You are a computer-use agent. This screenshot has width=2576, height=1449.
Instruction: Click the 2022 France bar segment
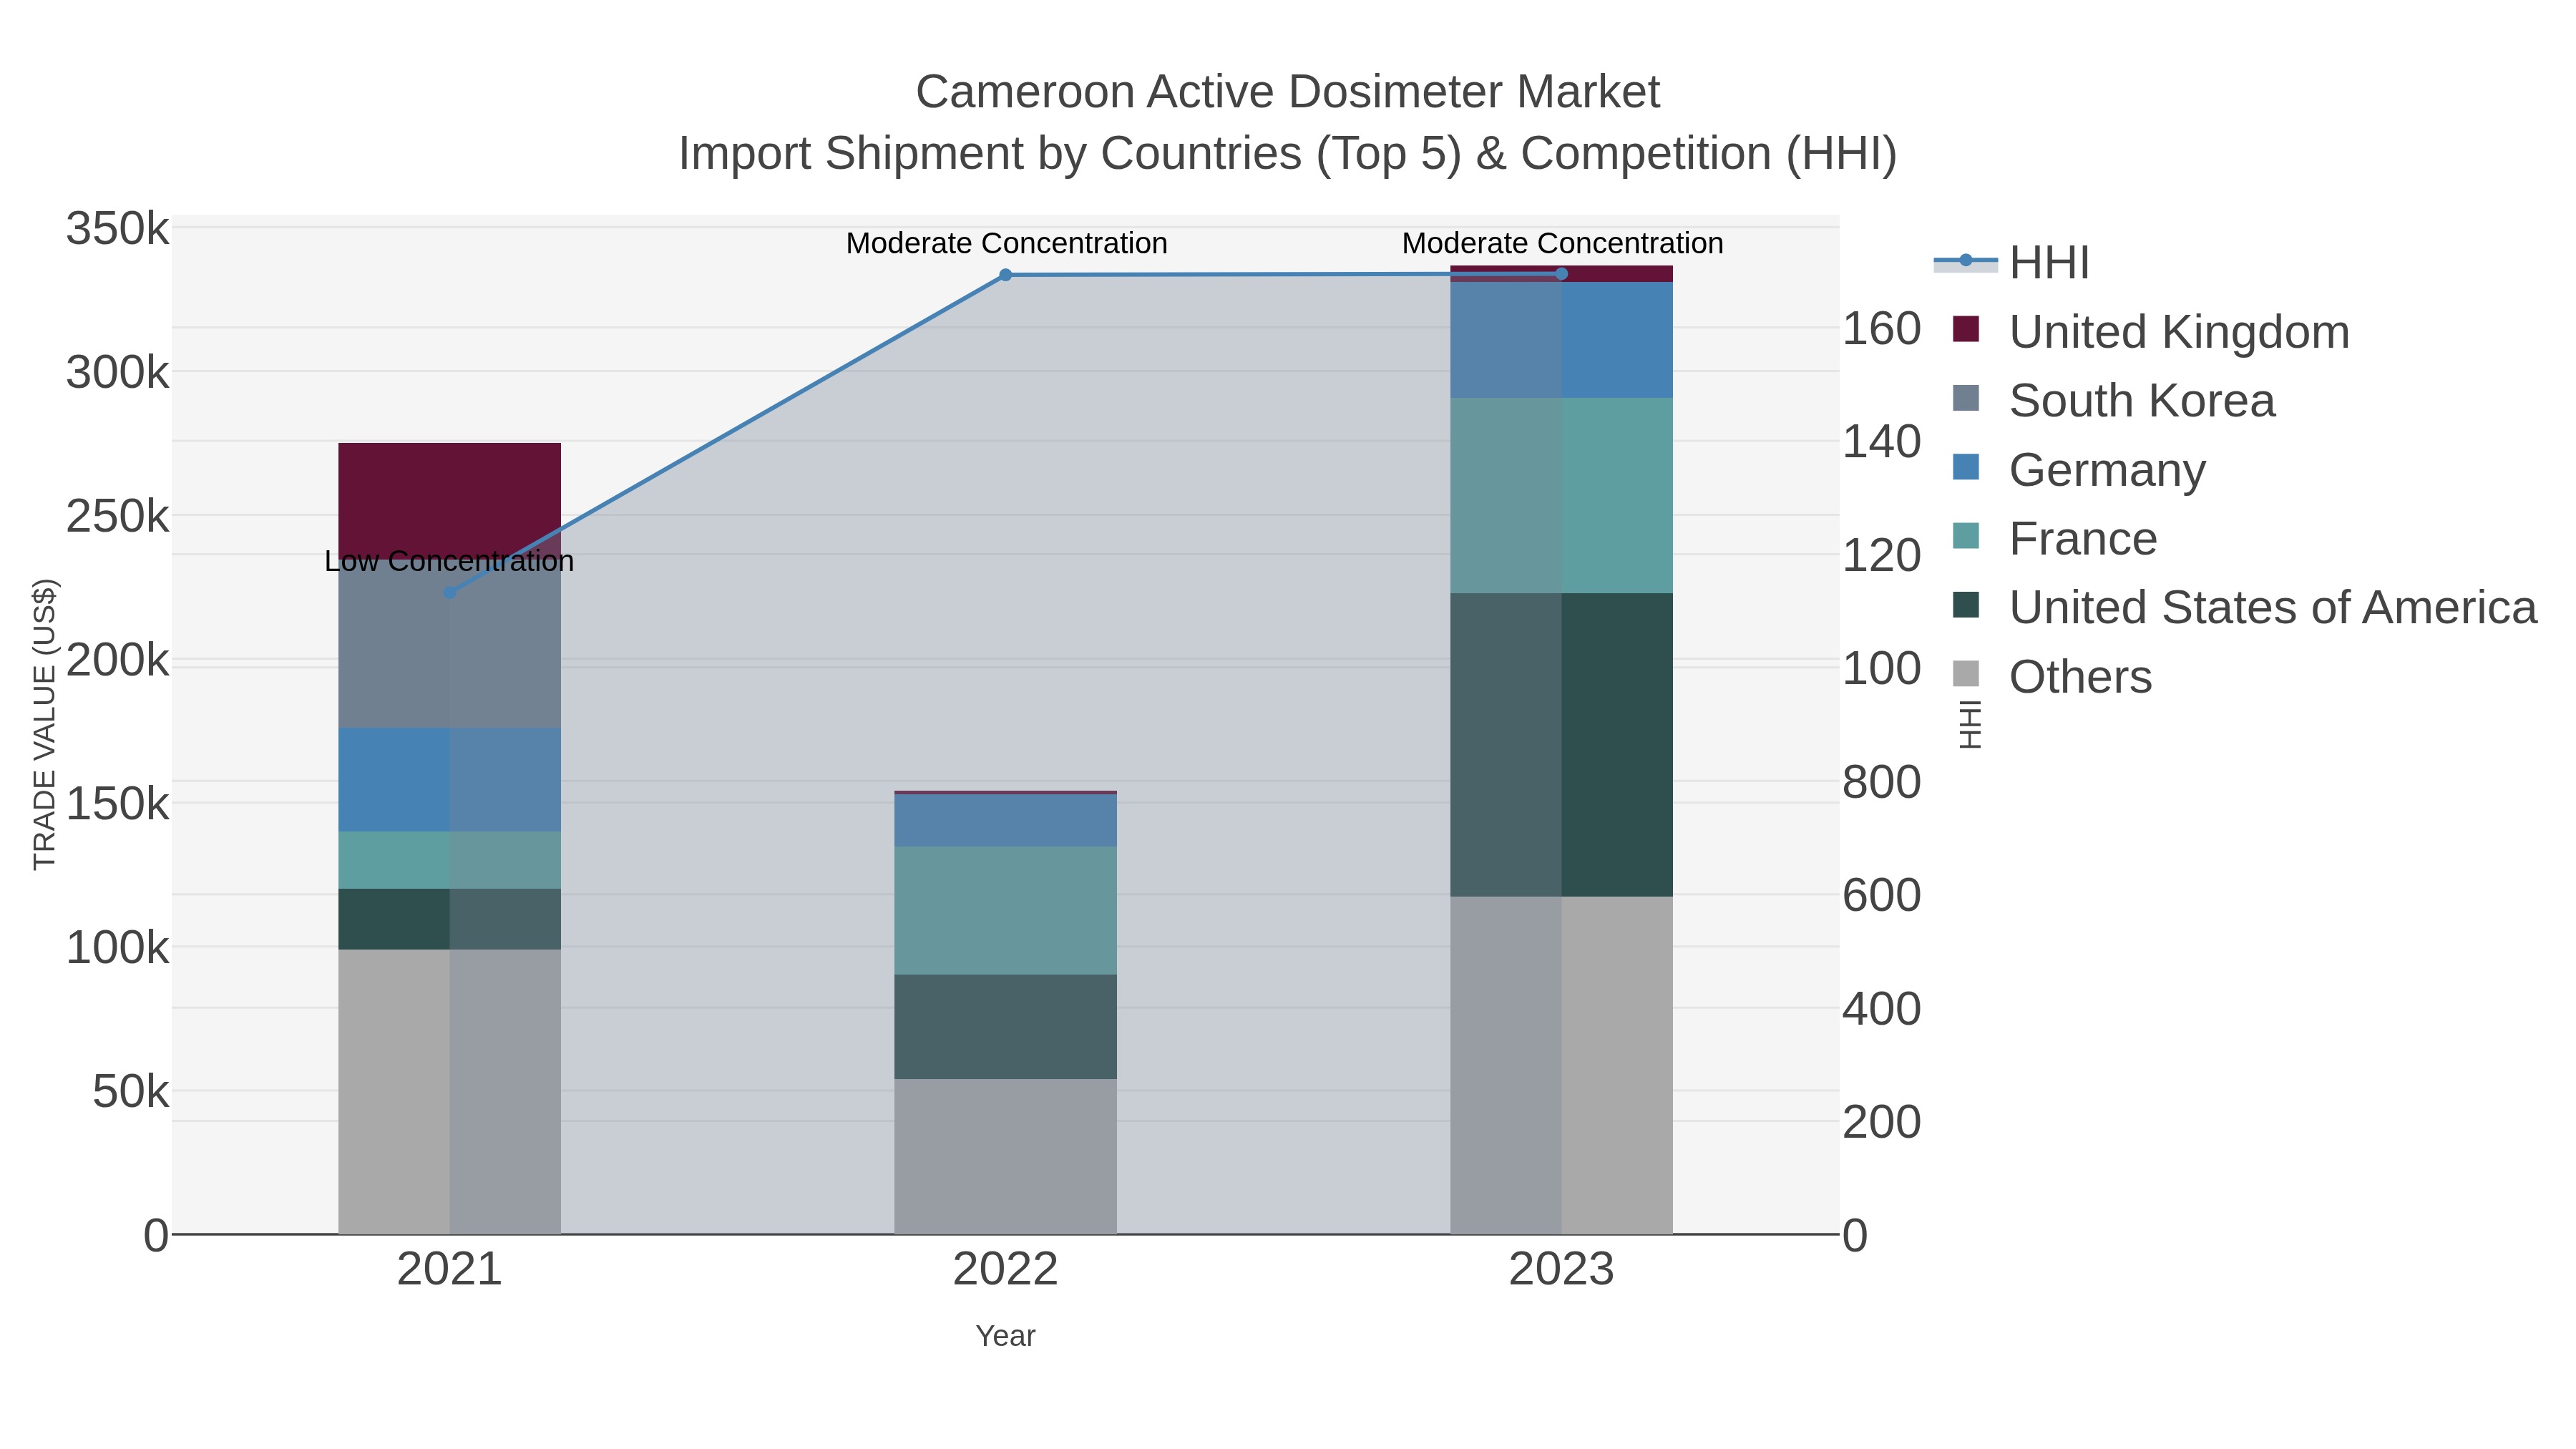[x=1006, y=911]
